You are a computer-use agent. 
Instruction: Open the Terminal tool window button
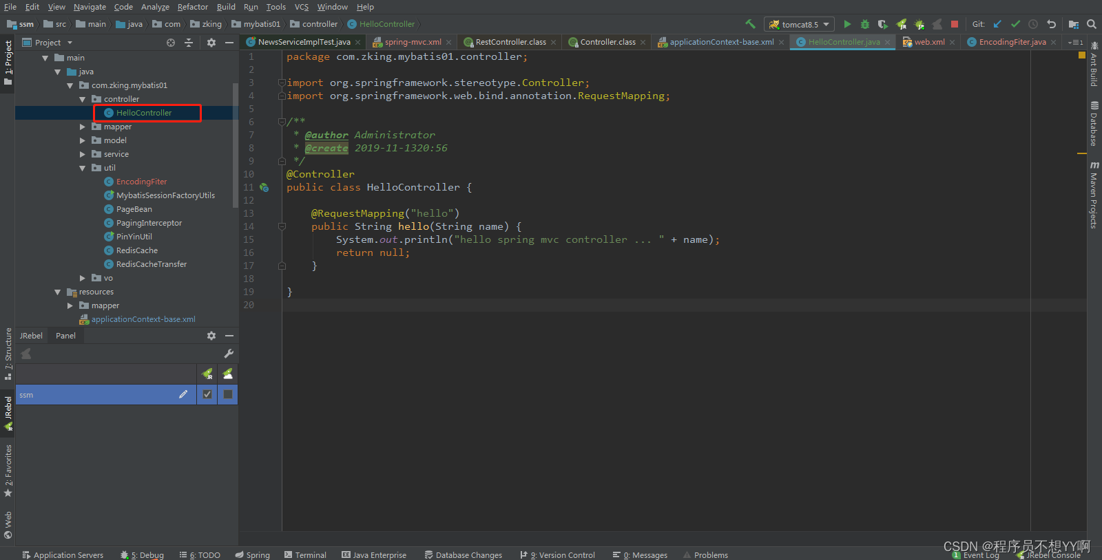306,554
